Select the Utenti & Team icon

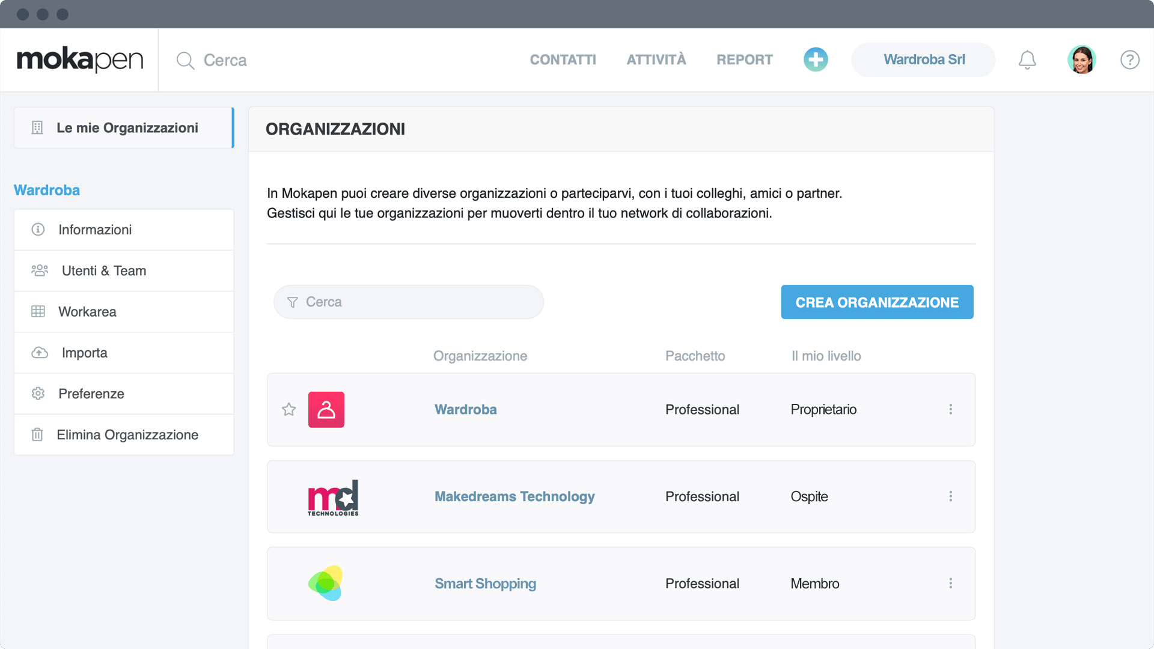click(x=39, y=270)
